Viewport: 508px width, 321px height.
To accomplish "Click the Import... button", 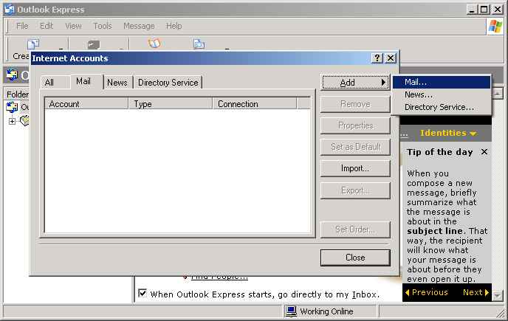I will click(355, 168).
